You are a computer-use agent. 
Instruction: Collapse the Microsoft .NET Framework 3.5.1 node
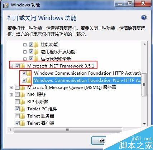11,66
